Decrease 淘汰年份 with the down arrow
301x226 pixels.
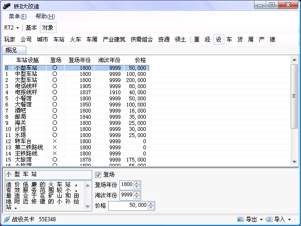tap(137, 197)
